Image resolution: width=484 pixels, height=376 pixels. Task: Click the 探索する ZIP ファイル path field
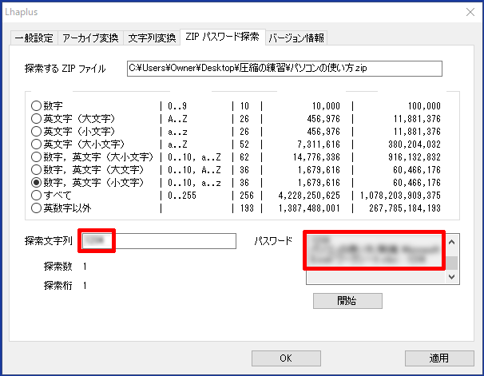[x=284, y=69]
